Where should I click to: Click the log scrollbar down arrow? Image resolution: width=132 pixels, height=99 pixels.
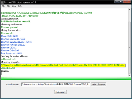tap(129, 75)
